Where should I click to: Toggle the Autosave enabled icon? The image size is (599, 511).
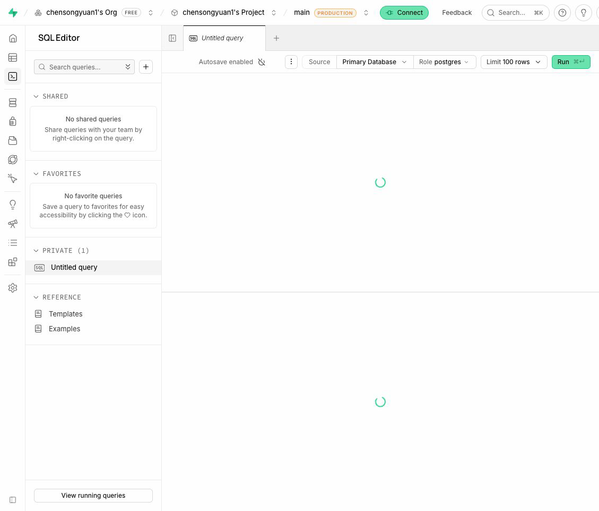click(x=262, y=62)
